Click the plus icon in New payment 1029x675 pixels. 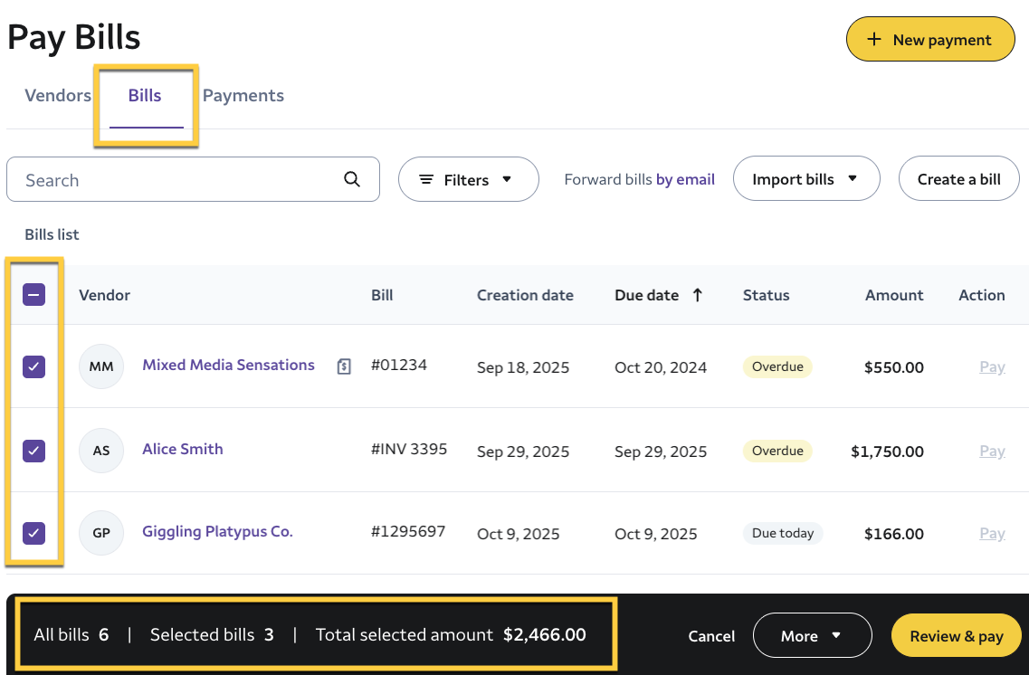873,40
